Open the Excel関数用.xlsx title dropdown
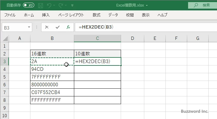Viewport: 217px width, 119px height. 147,6
